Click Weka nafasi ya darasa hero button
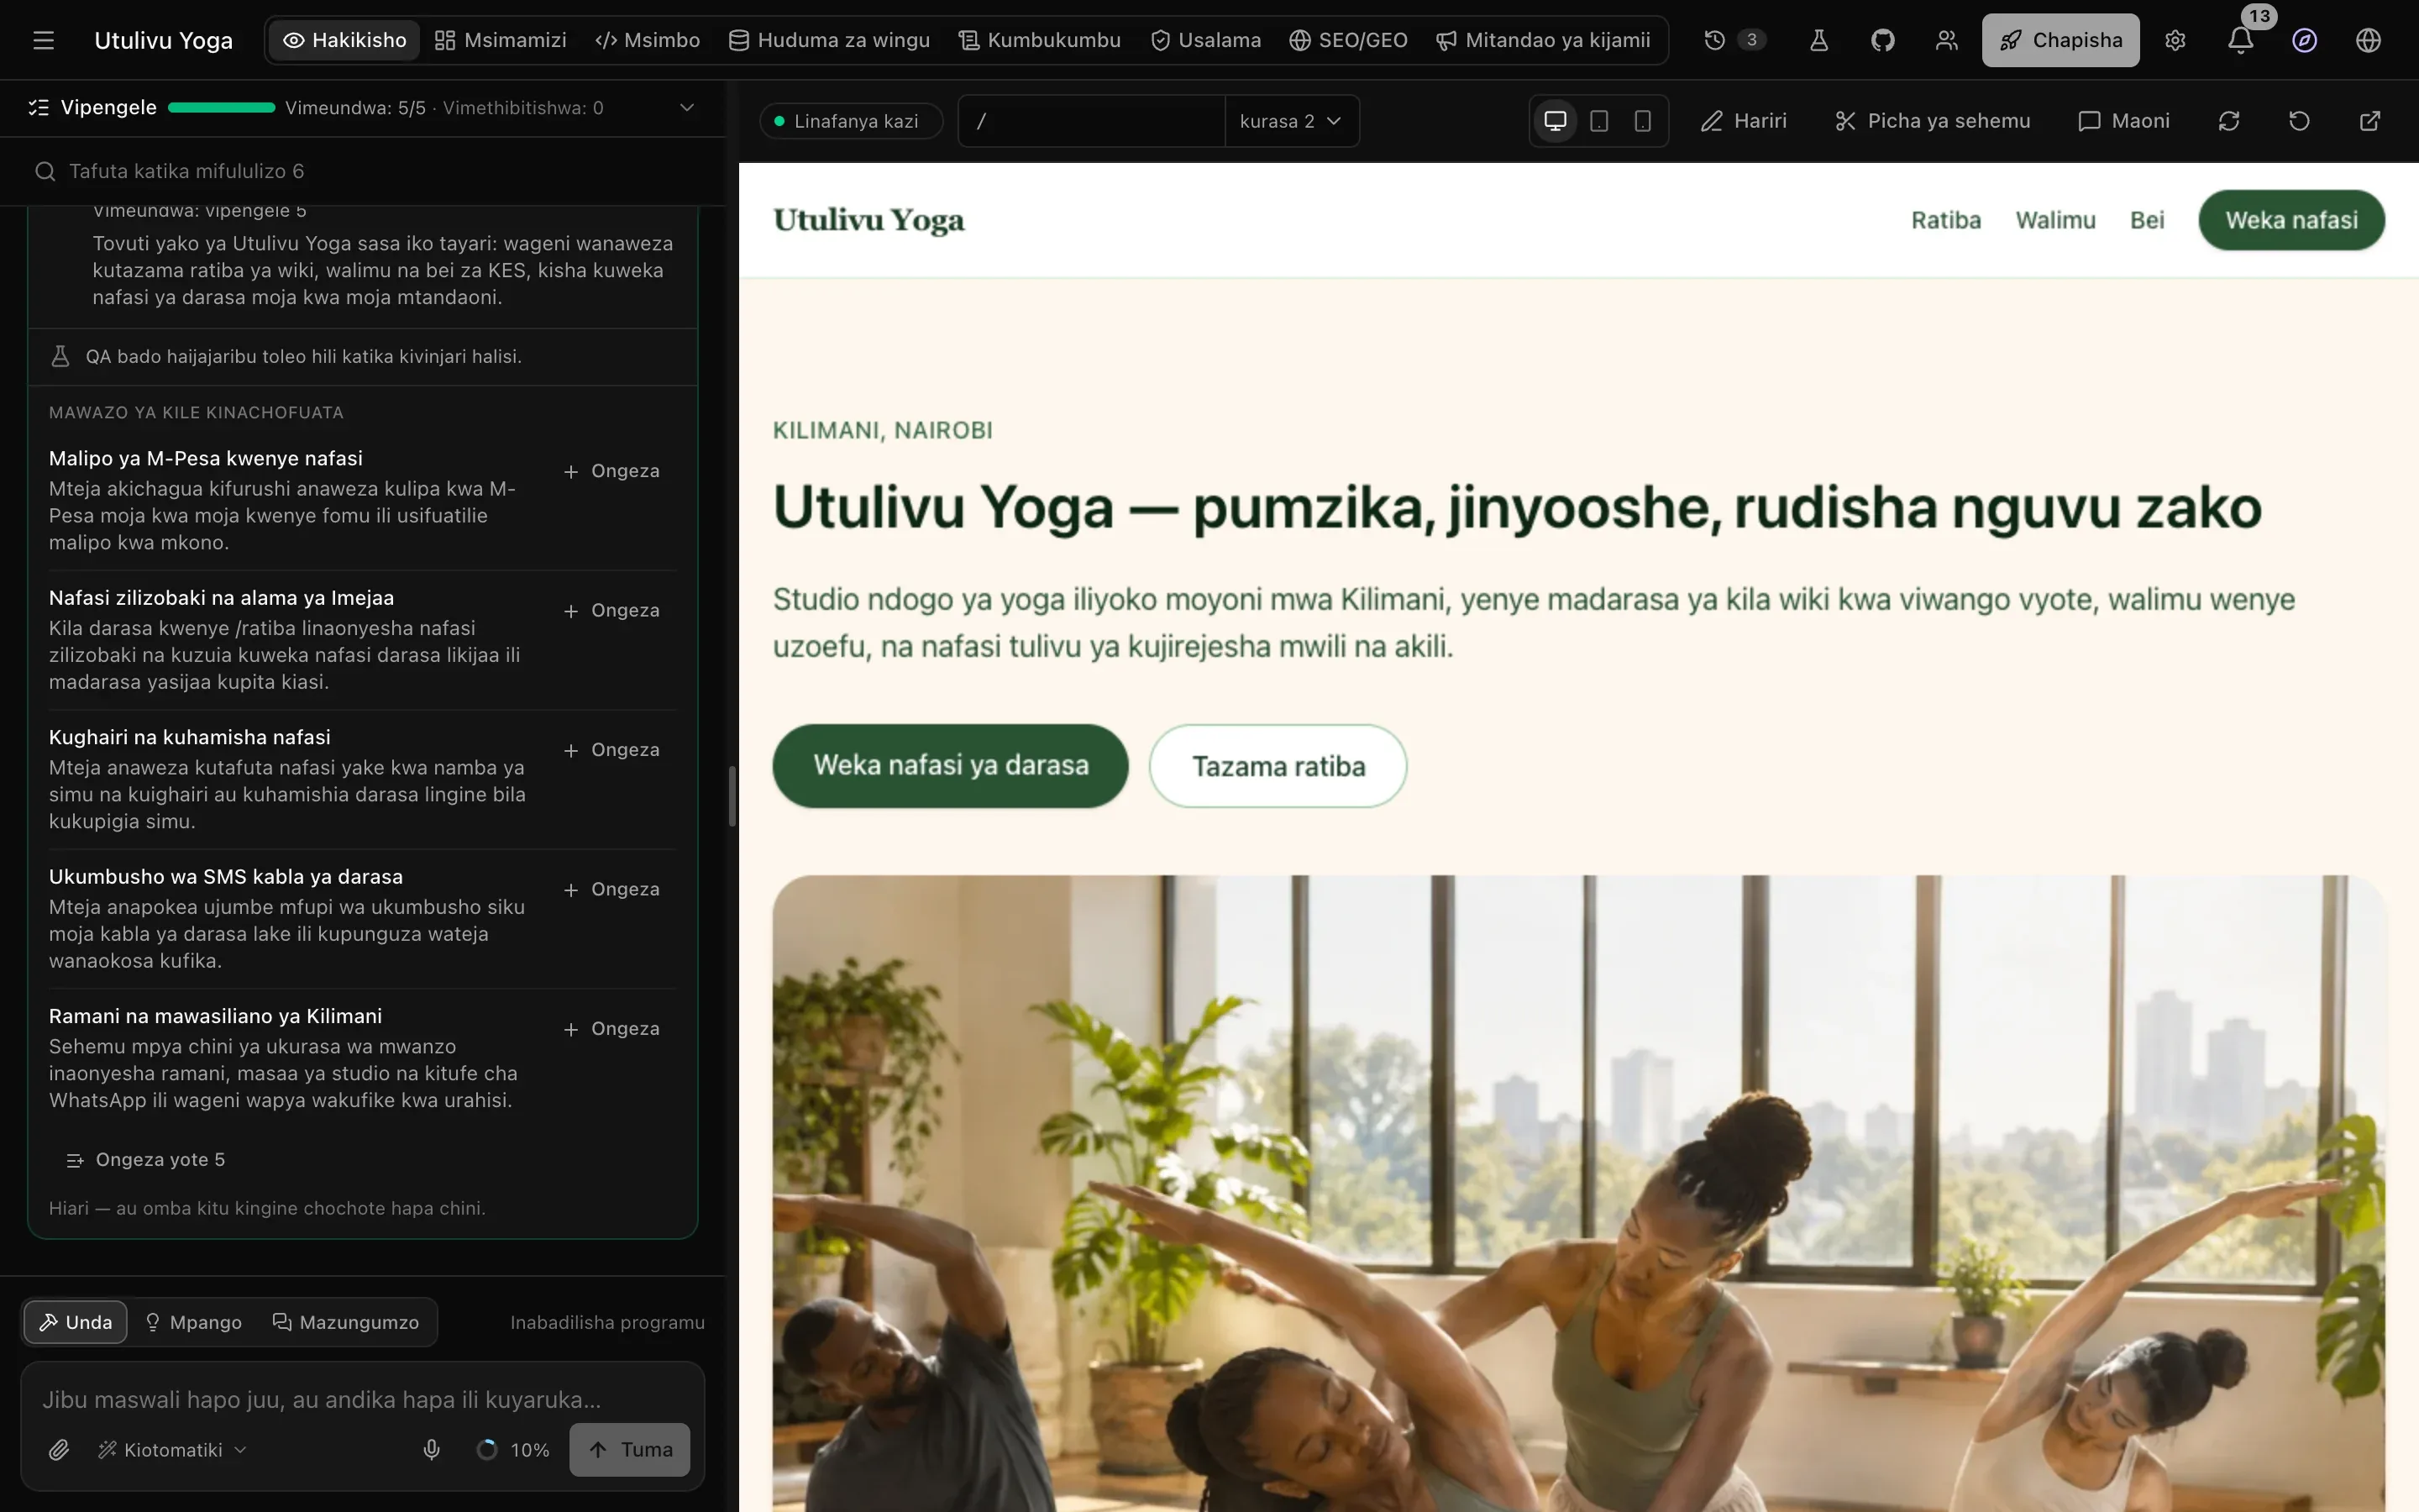 [951, 766]
